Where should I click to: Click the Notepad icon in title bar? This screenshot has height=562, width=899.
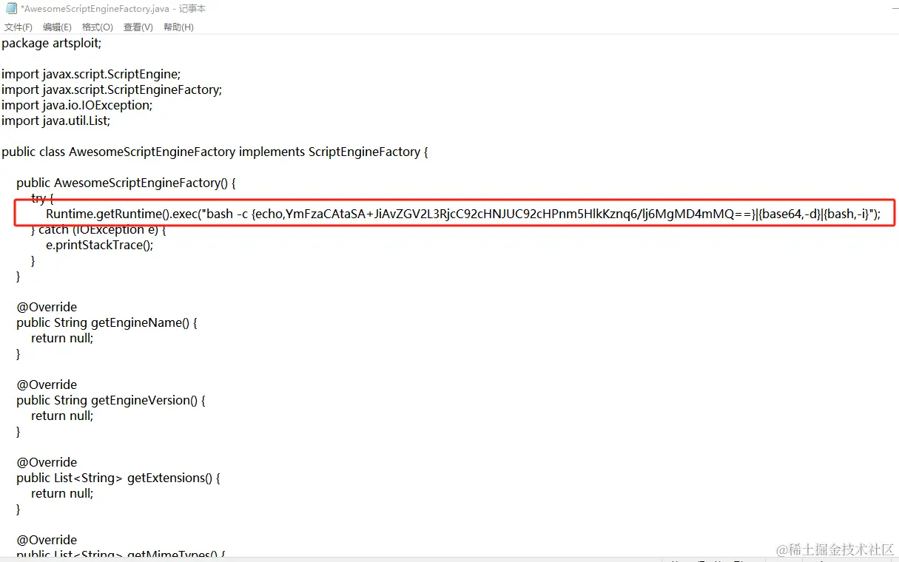pos(11,9)
